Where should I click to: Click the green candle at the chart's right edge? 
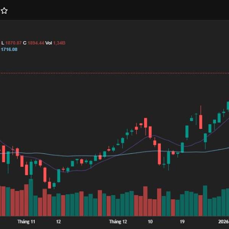click(x=228, y=105)
